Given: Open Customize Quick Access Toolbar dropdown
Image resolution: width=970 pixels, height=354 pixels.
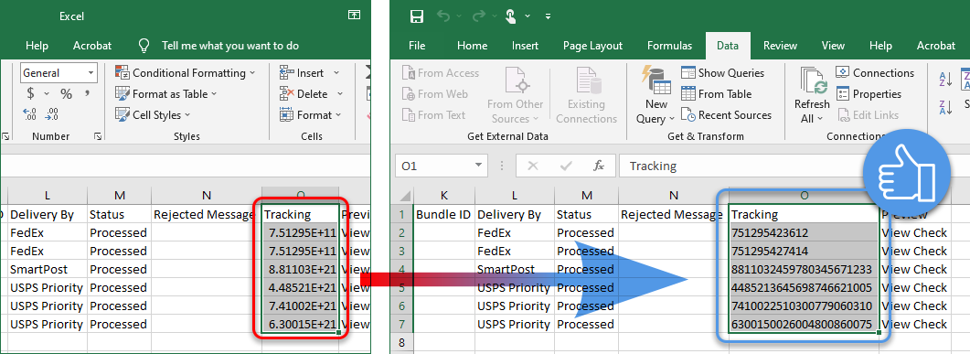Looking at the screenshot, I should coord(548,16).
